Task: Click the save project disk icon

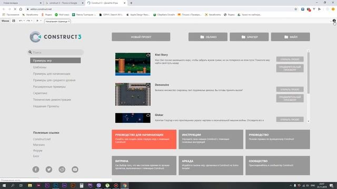Action: click(x=14, y=21)
